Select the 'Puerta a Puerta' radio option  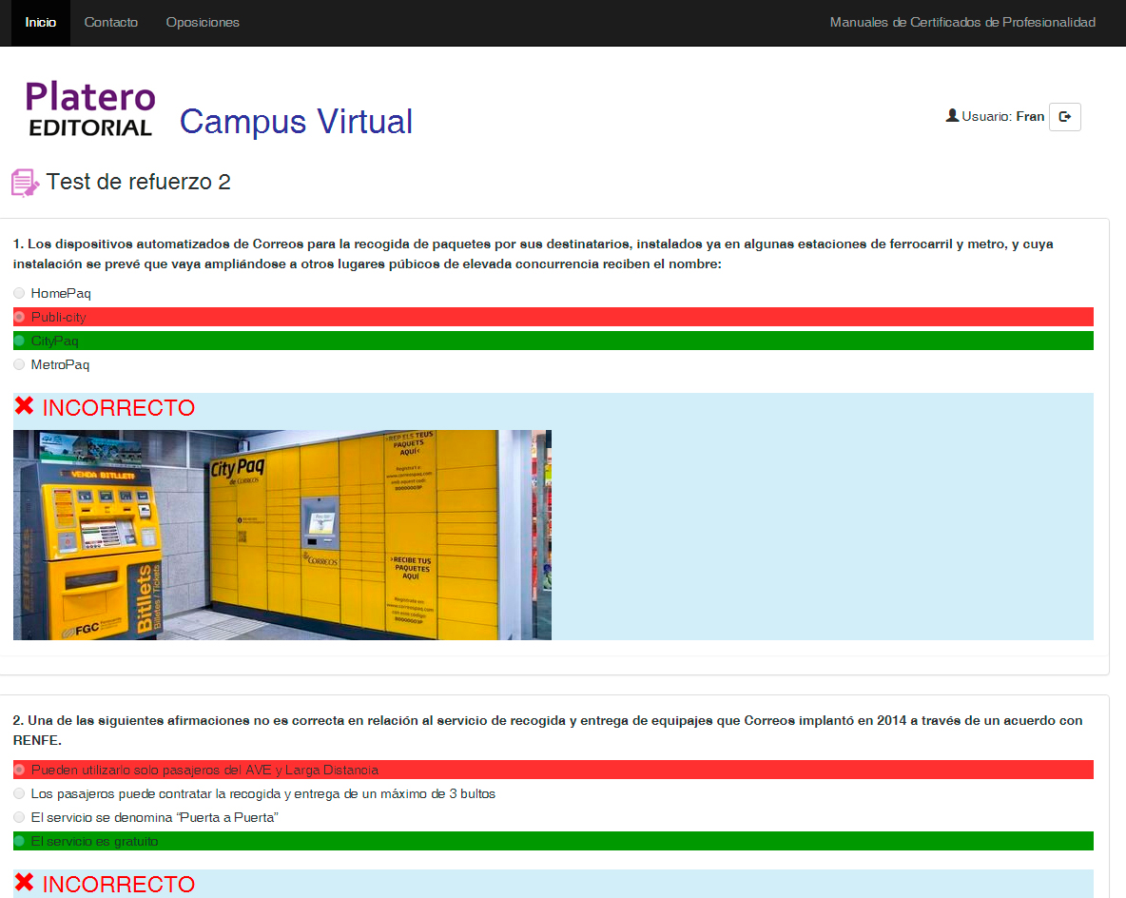click(x=19, y=817)
